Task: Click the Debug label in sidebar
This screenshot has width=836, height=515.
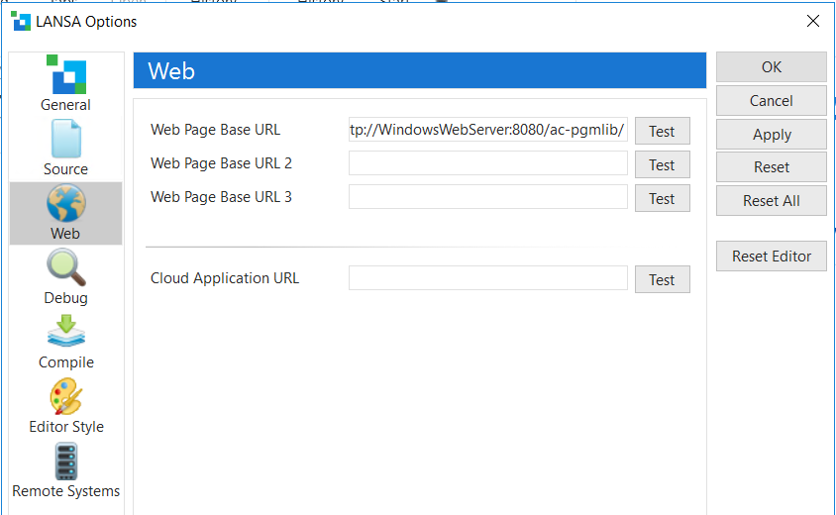Action: click(x=65, y=298)
